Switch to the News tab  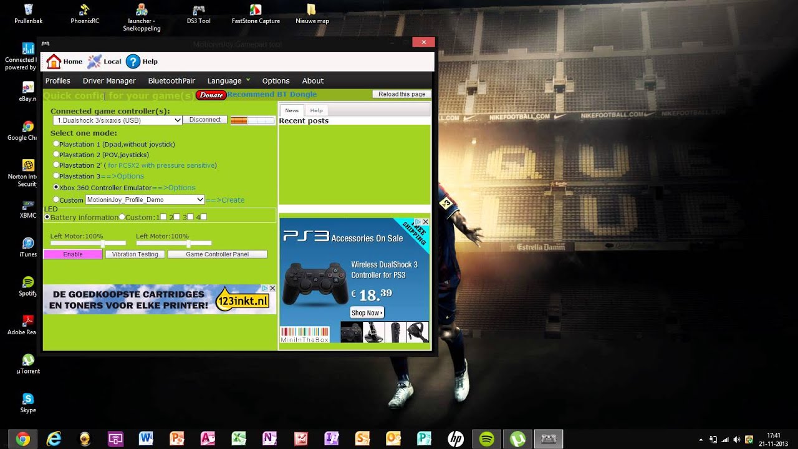point(292,110)
